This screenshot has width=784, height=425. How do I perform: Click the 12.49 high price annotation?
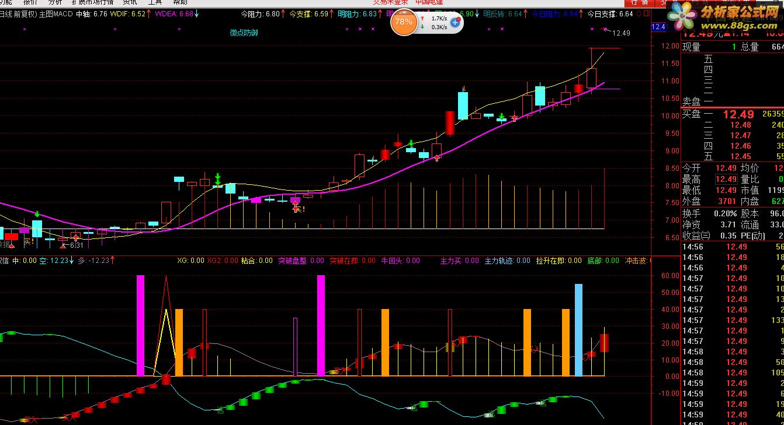(x=621, y=33)
